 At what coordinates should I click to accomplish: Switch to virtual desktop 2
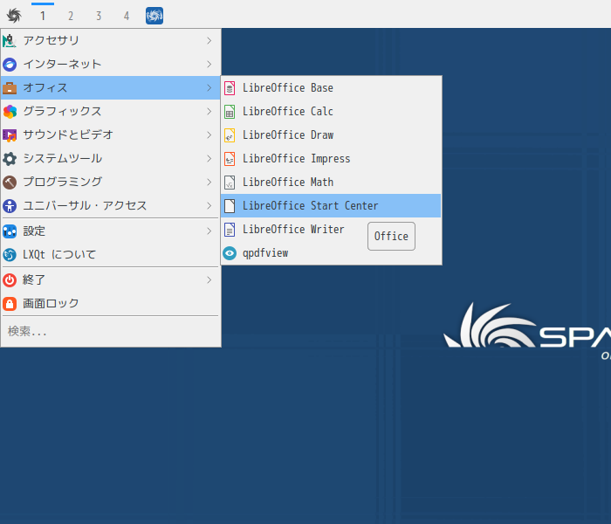pyautogui.click(x=71, y=16)
